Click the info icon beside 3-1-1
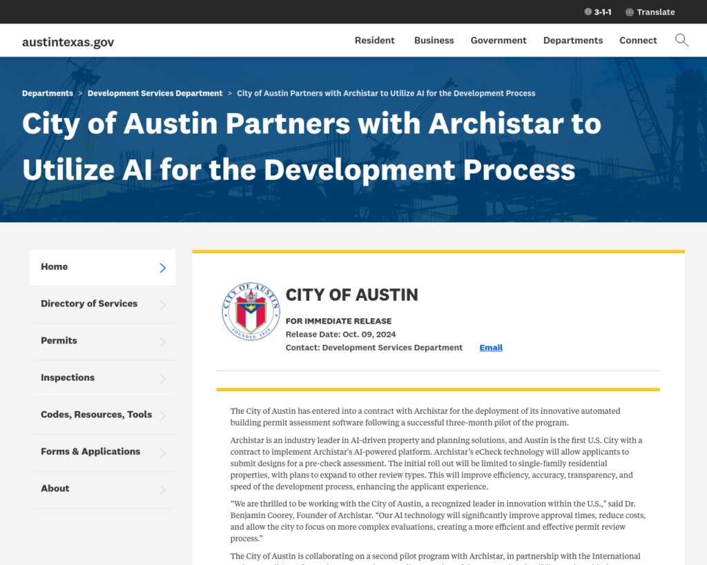Viewport: 707px width, 565px height. (588, 12)
